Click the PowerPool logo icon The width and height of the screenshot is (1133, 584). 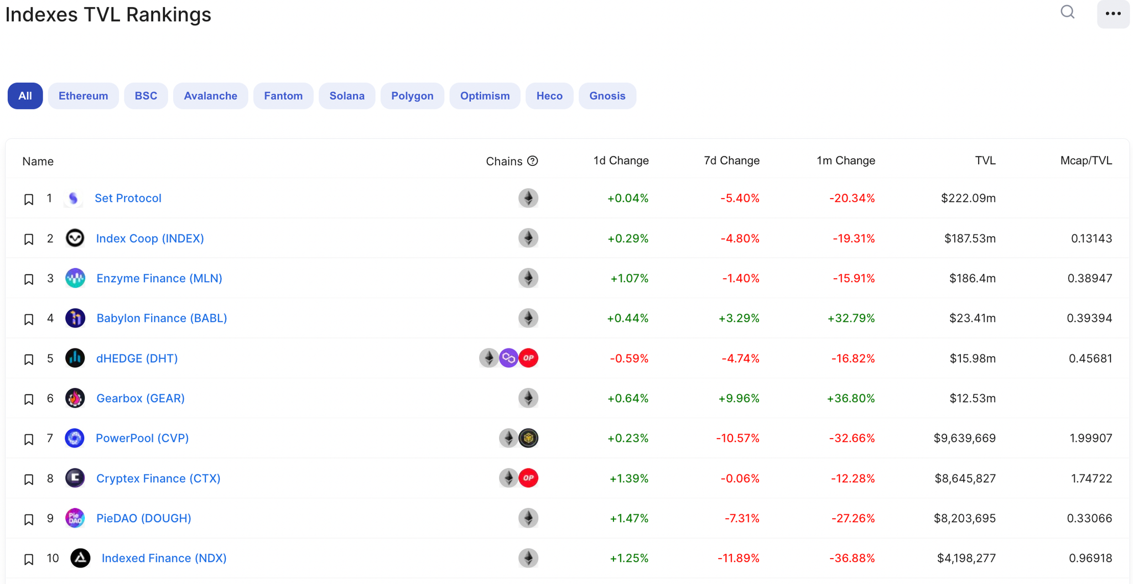75,438
